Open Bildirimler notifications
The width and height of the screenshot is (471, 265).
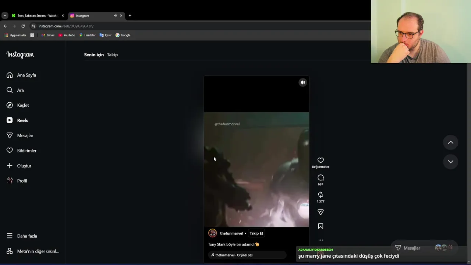click(x=21, y=151)
